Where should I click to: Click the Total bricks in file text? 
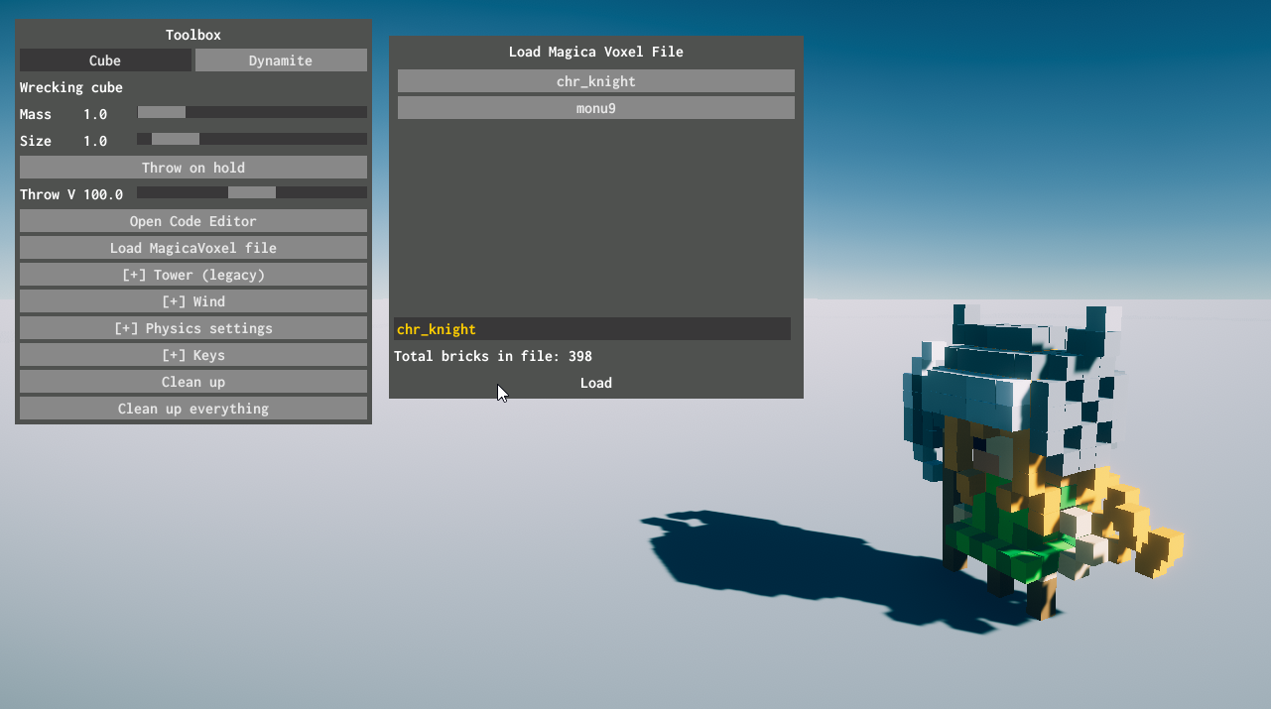(493, 356)
